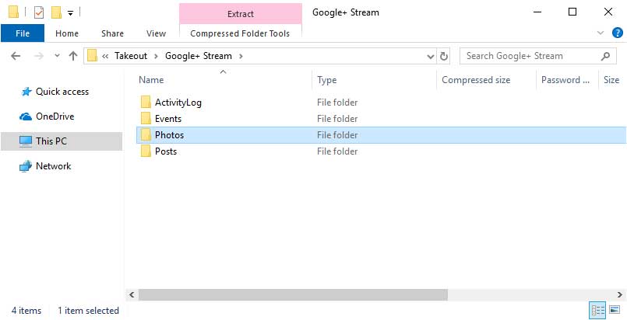Open Help with the question mark icon

tap(618, 33)
